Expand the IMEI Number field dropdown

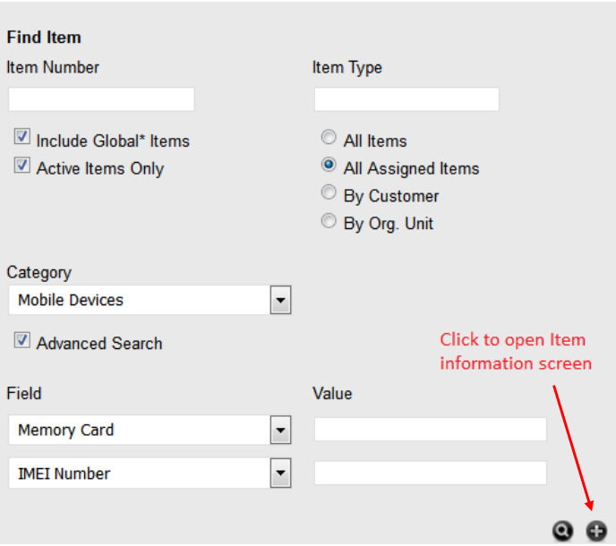click(281, 473)
